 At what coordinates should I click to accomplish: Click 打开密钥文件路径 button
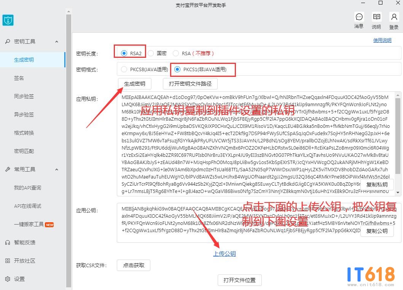(190, 84)
